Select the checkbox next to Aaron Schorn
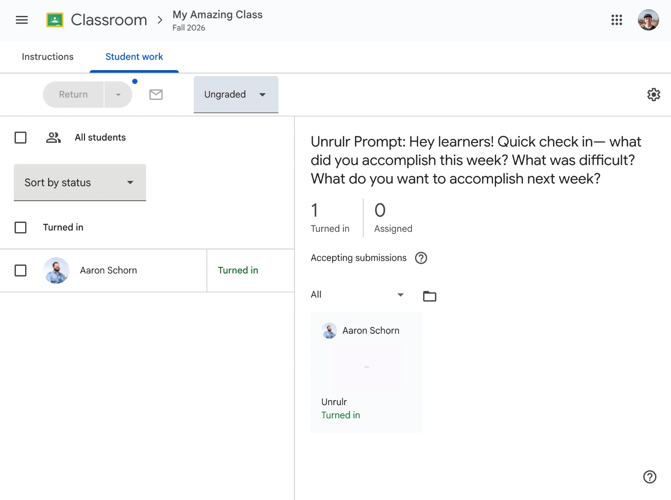This screenshot has width=671, height=500. pos(20,270)
